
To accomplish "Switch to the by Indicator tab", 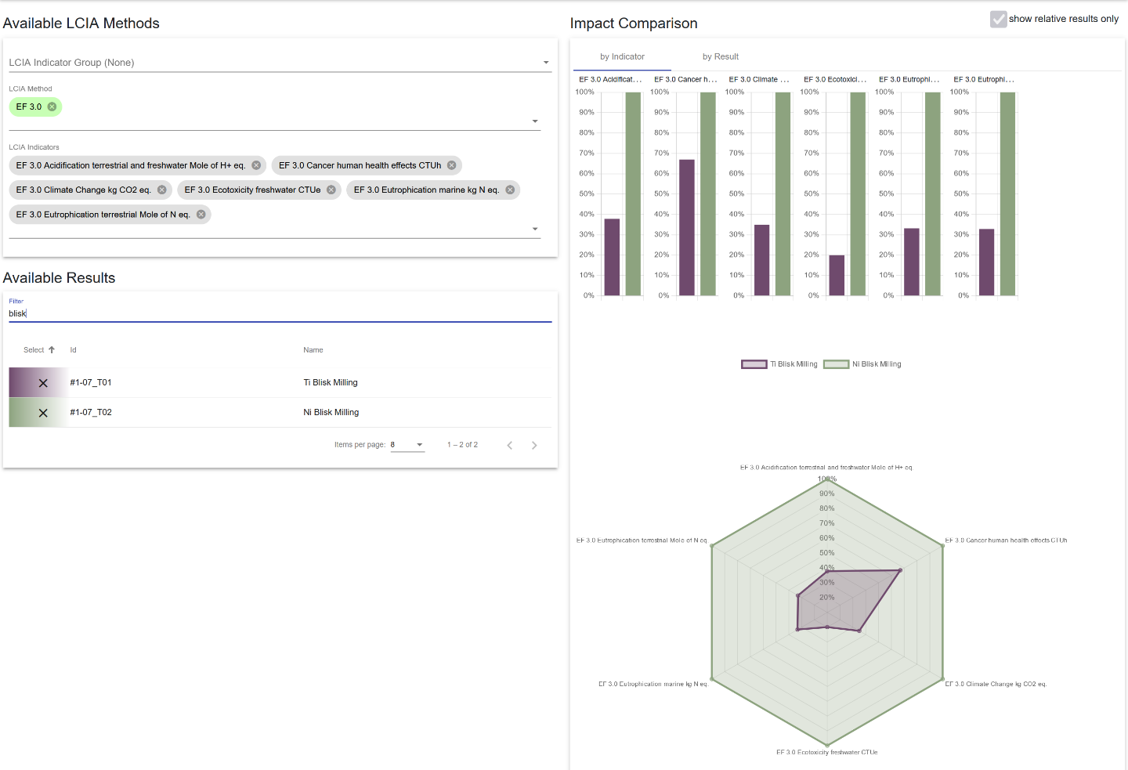I will pos(622,56).
